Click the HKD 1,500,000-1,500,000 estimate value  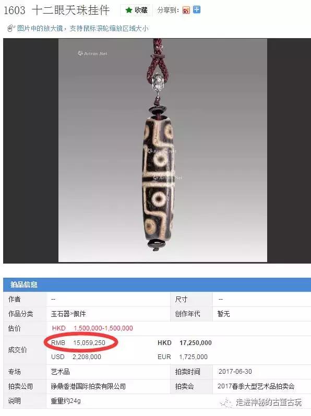click(x=92, y=328)
